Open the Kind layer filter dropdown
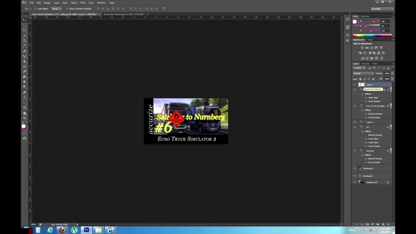The width and height of the screenshot is (416, 234). [359, 68]
